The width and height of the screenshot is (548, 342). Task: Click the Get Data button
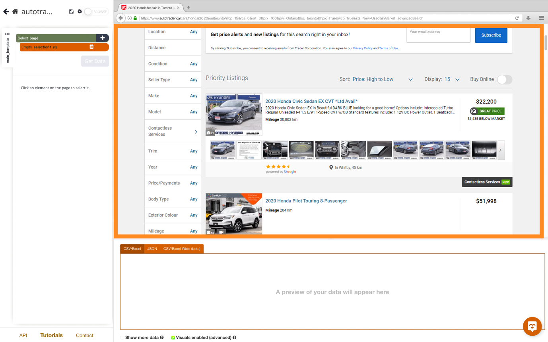95,61
